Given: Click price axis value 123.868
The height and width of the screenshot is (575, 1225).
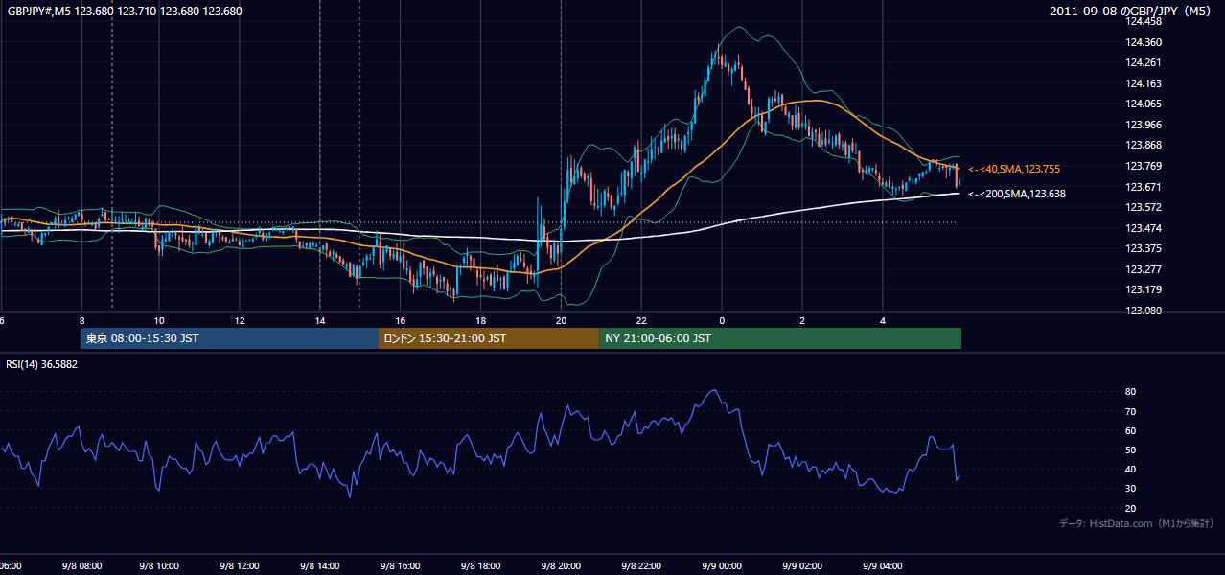Looking at the screenshot, I should pos(1144,145).
